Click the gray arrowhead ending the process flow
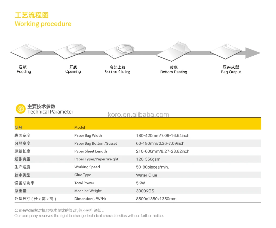Viewport: 276px width, 228px height. pyautogui.click(x=253, y=53)
